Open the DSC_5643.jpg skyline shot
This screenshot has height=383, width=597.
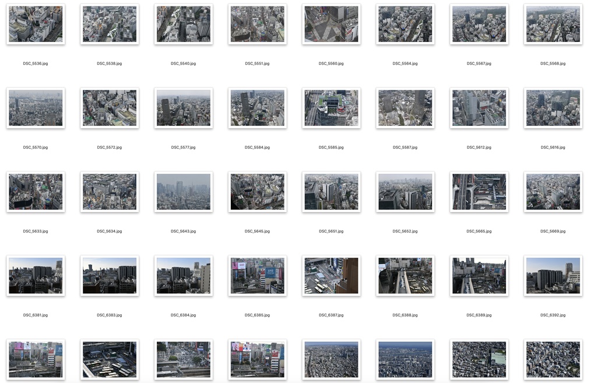coord(184,191)
